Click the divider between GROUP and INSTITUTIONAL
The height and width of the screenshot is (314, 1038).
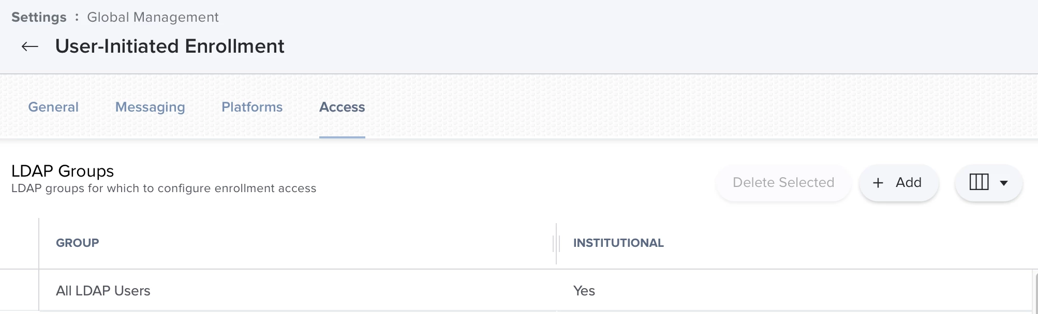[x=556, y=243]
